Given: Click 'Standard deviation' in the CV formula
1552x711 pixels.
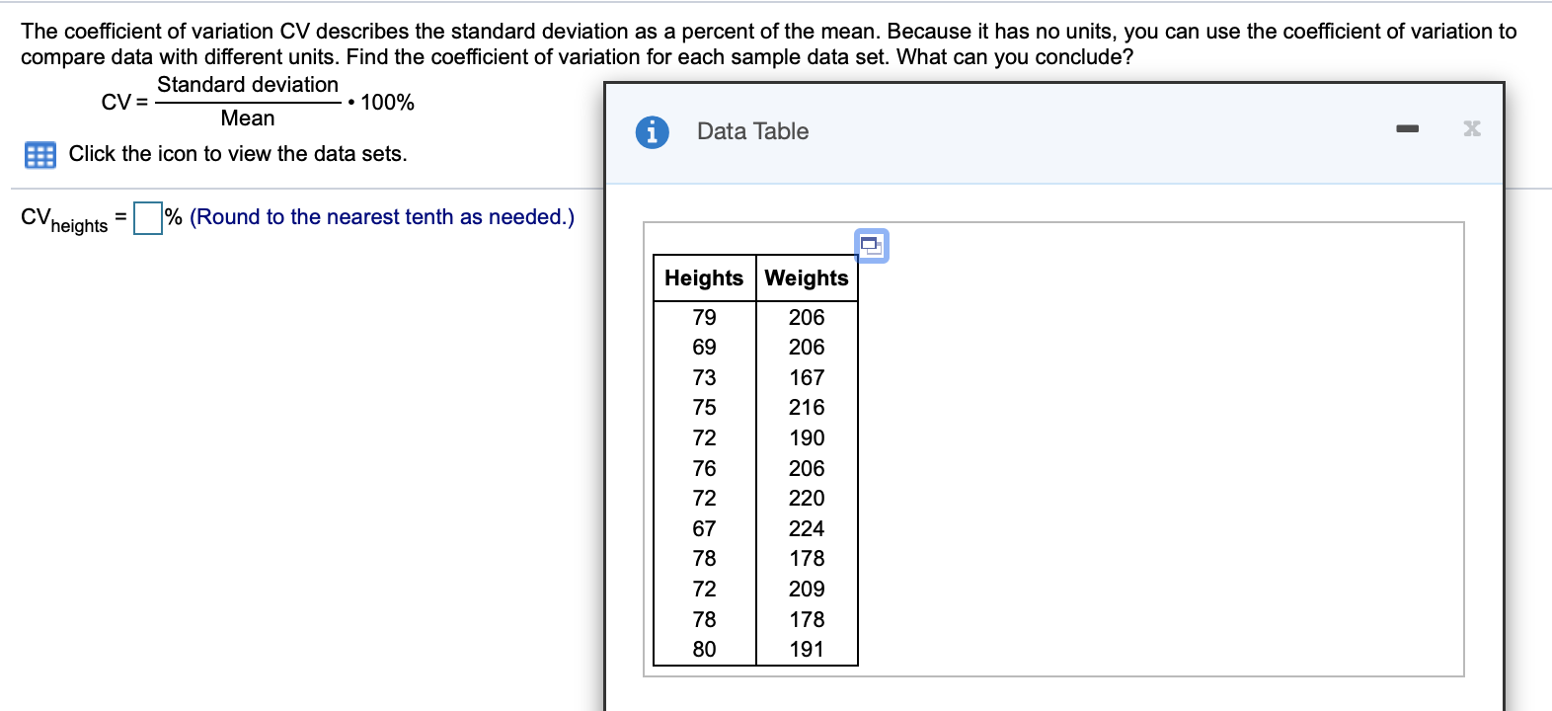Looking at the screenshot, I should pos(248,85).
